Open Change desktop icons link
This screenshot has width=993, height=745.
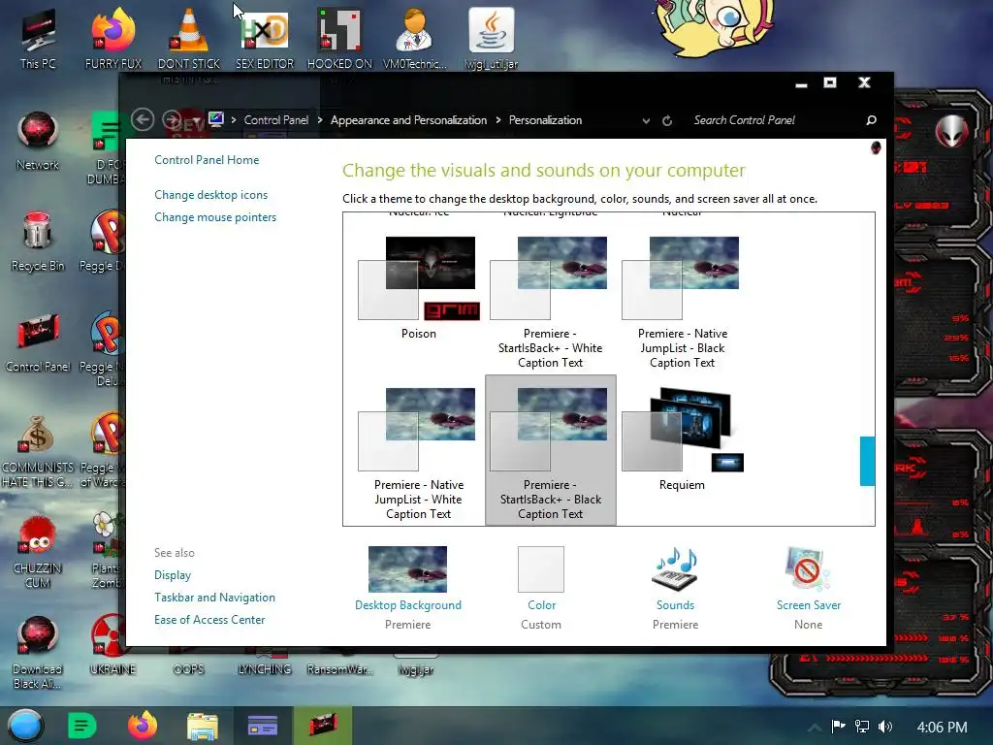coord(210,194)
